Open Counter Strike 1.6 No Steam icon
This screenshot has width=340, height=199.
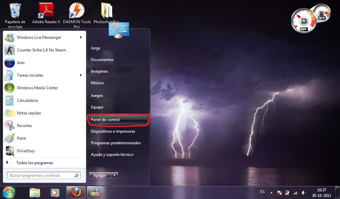(x=10, y=50)
